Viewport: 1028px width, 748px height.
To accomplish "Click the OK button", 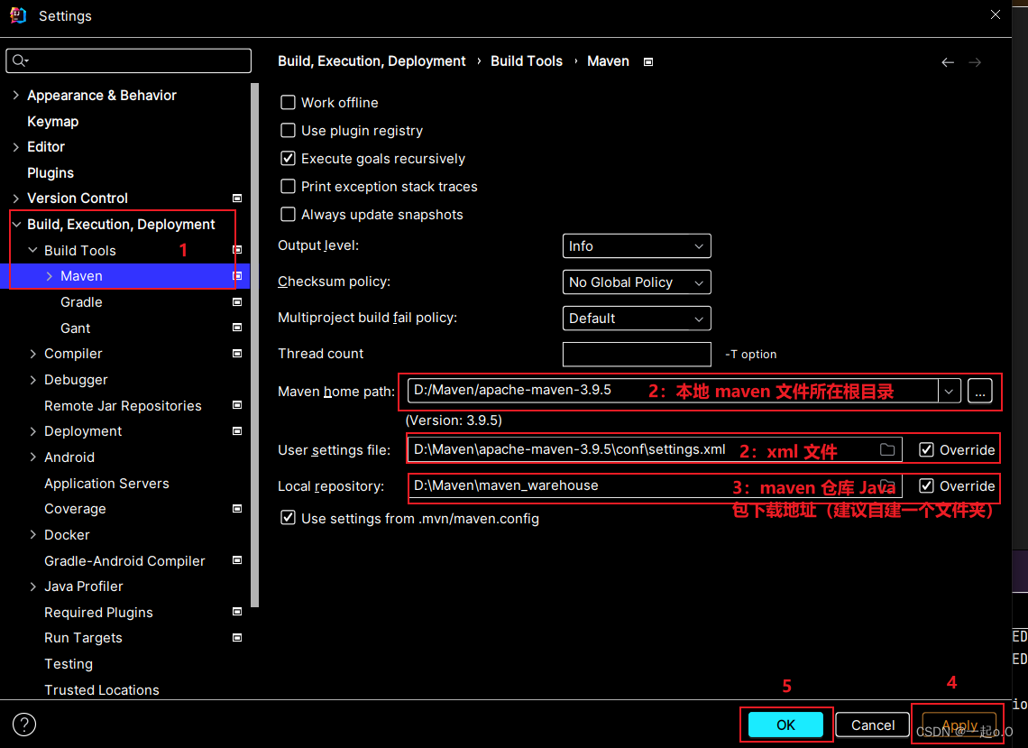I will coord(785,725).
